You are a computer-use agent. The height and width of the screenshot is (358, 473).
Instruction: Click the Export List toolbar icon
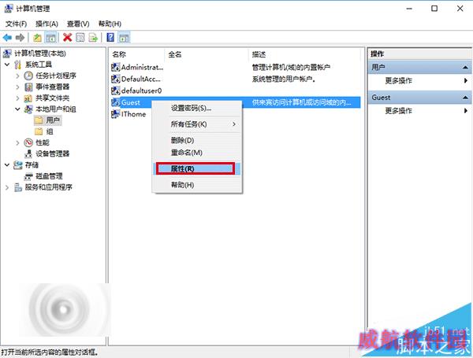point(93,38)
